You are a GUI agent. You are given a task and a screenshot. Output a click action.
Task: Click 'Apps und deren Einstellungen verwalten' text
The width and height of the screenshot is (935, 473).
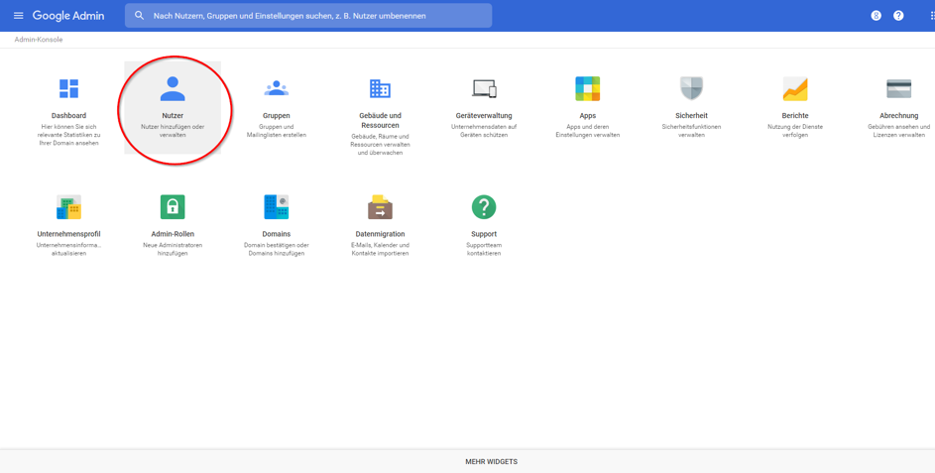pos(587,131)
